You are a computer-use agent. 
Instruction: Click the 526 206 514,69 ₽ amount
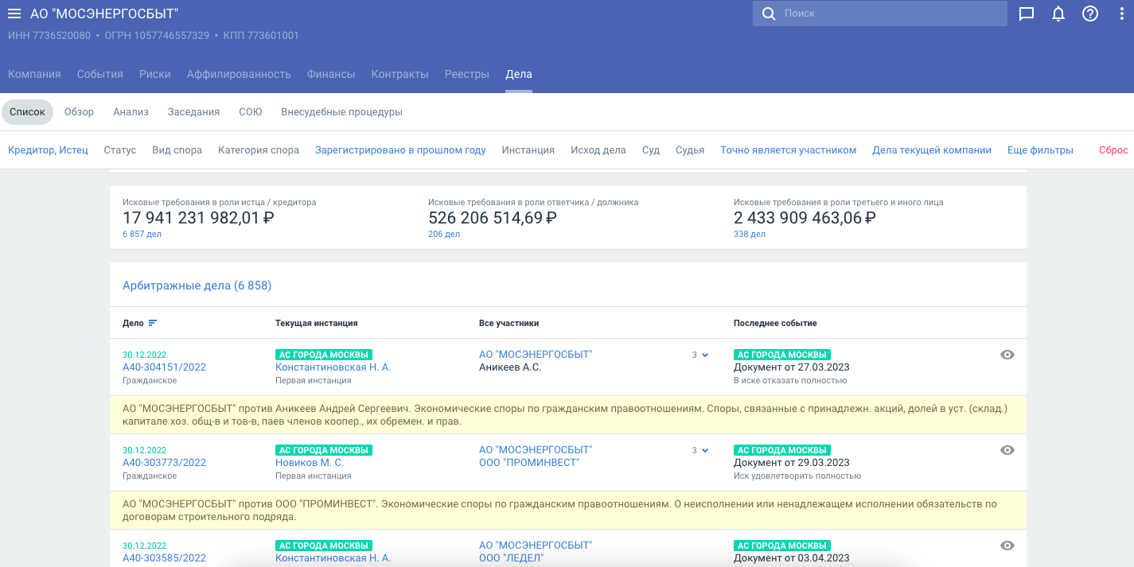click(x=492, y=218)
